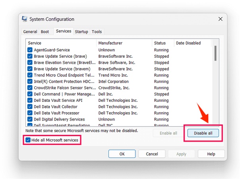Image resolution: width=240 pixels, height=179 pixels.
Task: Click the CrowdStrike, Inc. manufacturer cell
Action: point(114,88)
